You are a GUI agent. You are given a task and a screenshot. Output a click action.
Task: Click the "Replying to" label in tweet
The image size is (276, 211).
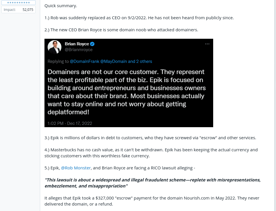point(58,61)
